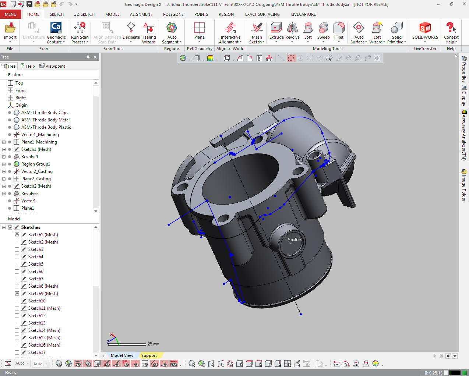Switch to 3D SKETCH ribbon tab

pyautogui.click(x=84, y=14)
